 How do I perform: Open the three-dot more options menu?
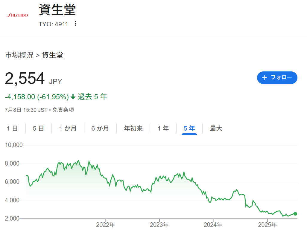[x=76, y=24]
